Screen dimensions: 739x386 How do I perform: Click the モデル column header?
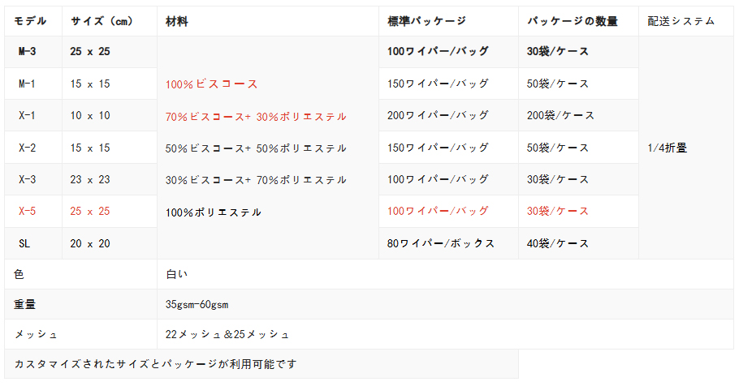coord(33,21)
